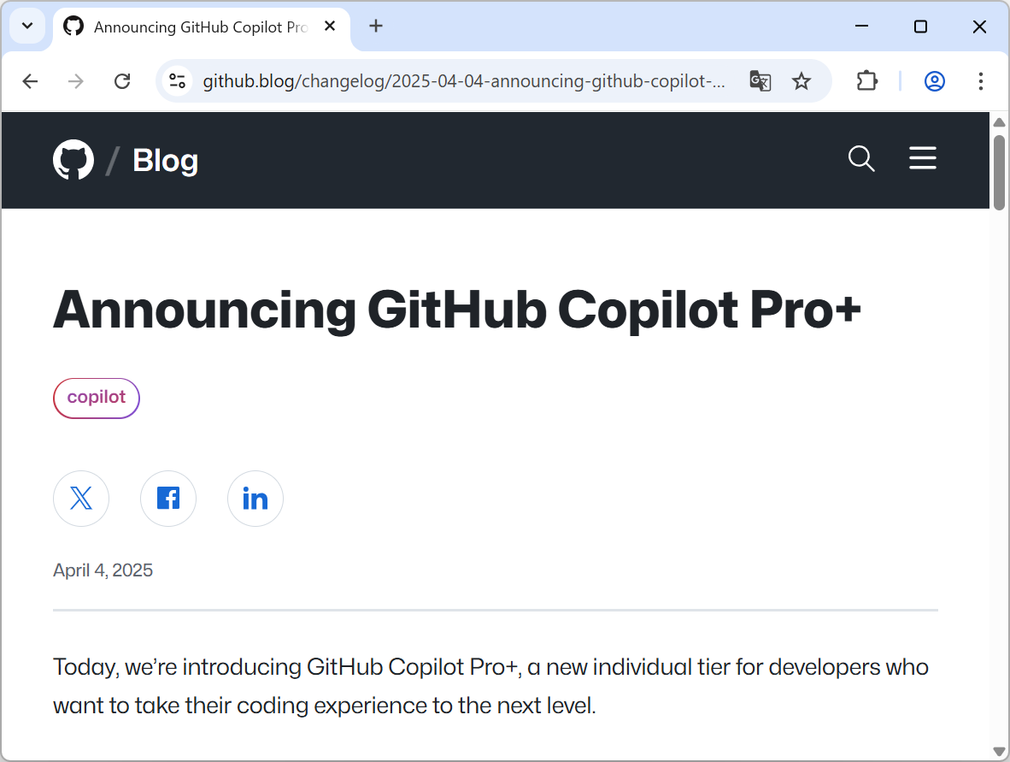Click the Google Translate icon in address bar
1010x762 pixels.
[760, 81]
